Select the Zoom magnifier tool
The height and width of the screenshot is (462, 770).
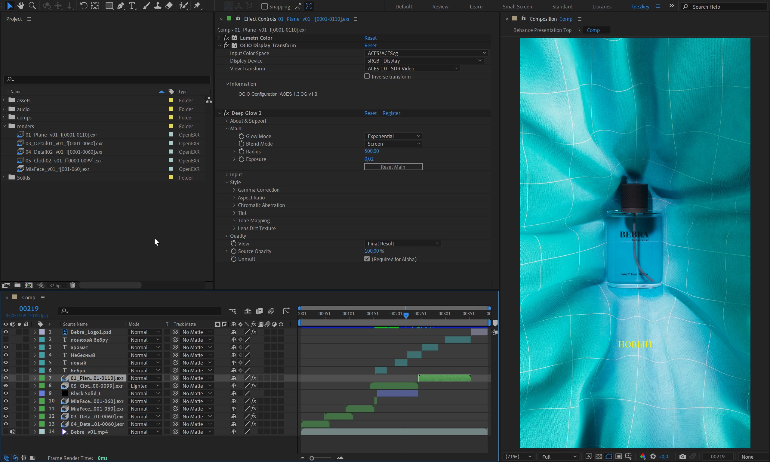point(32,6)
